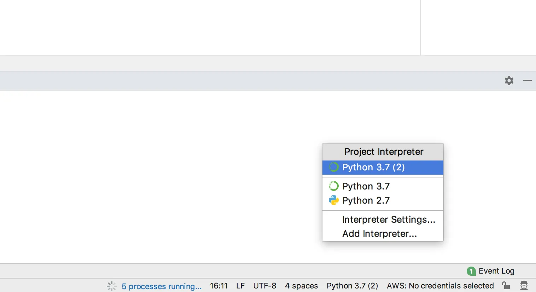Open the Hector inspector icon settings
The image size is (536, 292).
pos(524,285)
